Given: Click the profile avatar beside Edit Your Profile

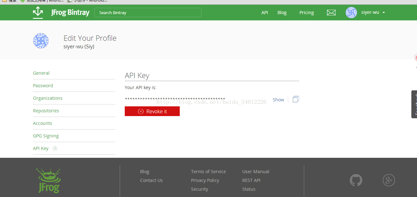Looking at the screenshot, I should pos(41,41).
